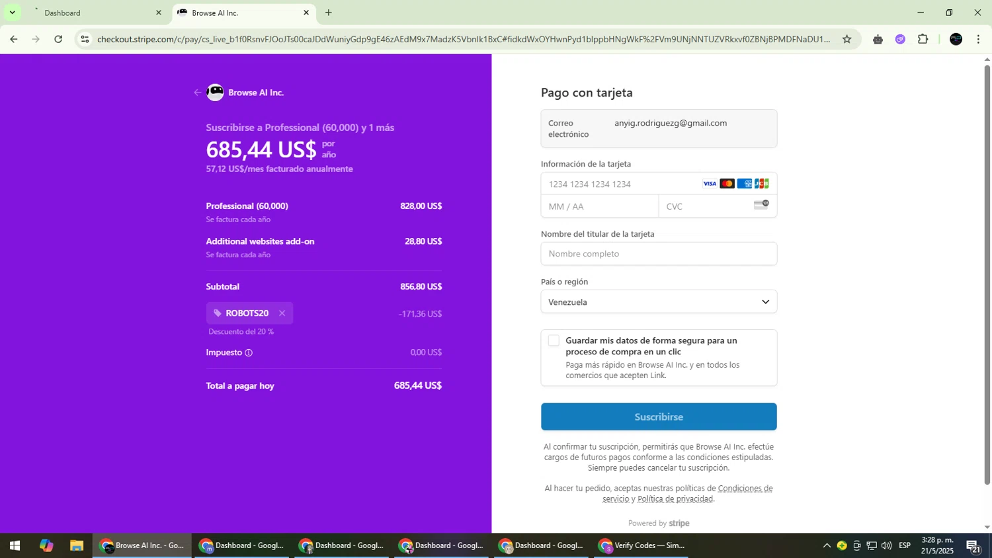This screenshot has height=558, width=992.
Task: Click the Mastercard logo
Action: click(727, 184)
